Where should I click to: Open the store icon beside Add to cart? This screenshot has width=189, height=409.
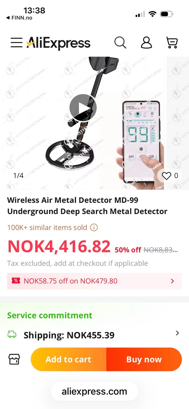(x=14, y=359)
